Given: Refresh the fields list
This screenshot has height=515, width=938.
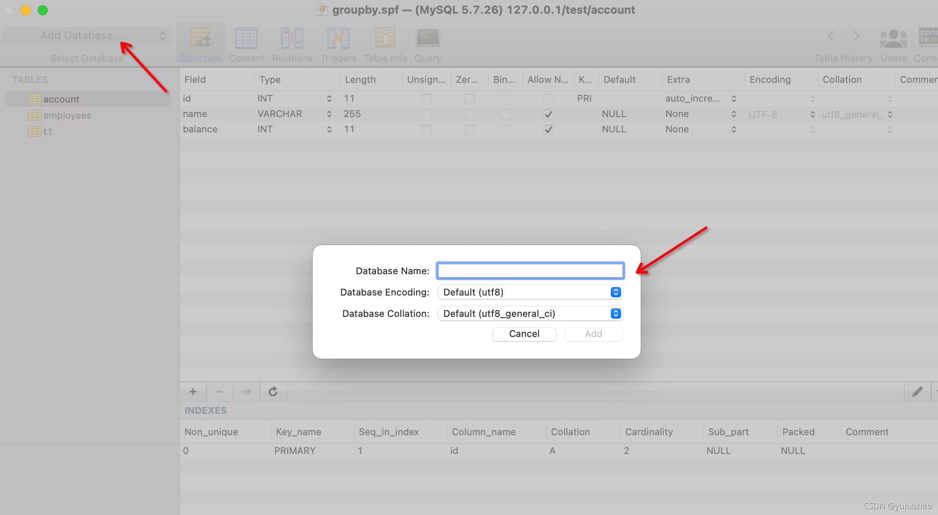Looking at the screenshot, I should [273, 391].
